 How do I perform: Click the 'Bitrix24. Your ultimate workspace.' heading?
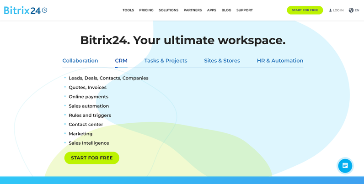pyautogui.click(x=183, y=40)
